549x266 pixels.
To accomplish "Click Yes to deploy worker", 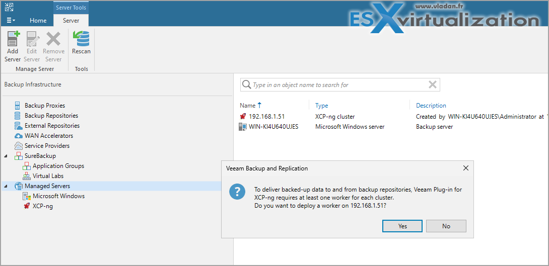I will pos(402,226).
